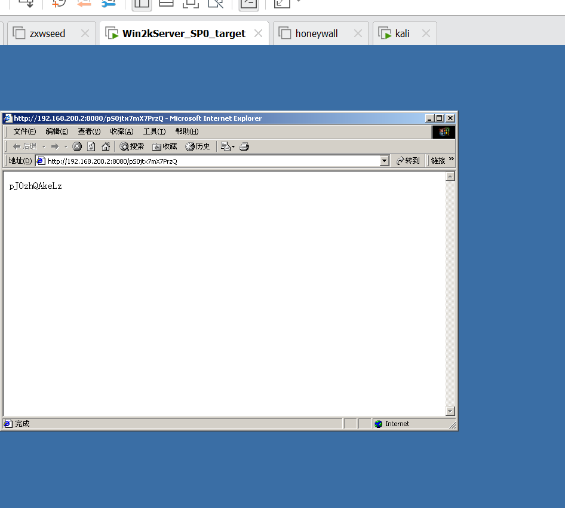Click the VMware take snapshot toolbar icon
This screenshot has height=508, width=565.
(59, 4)
